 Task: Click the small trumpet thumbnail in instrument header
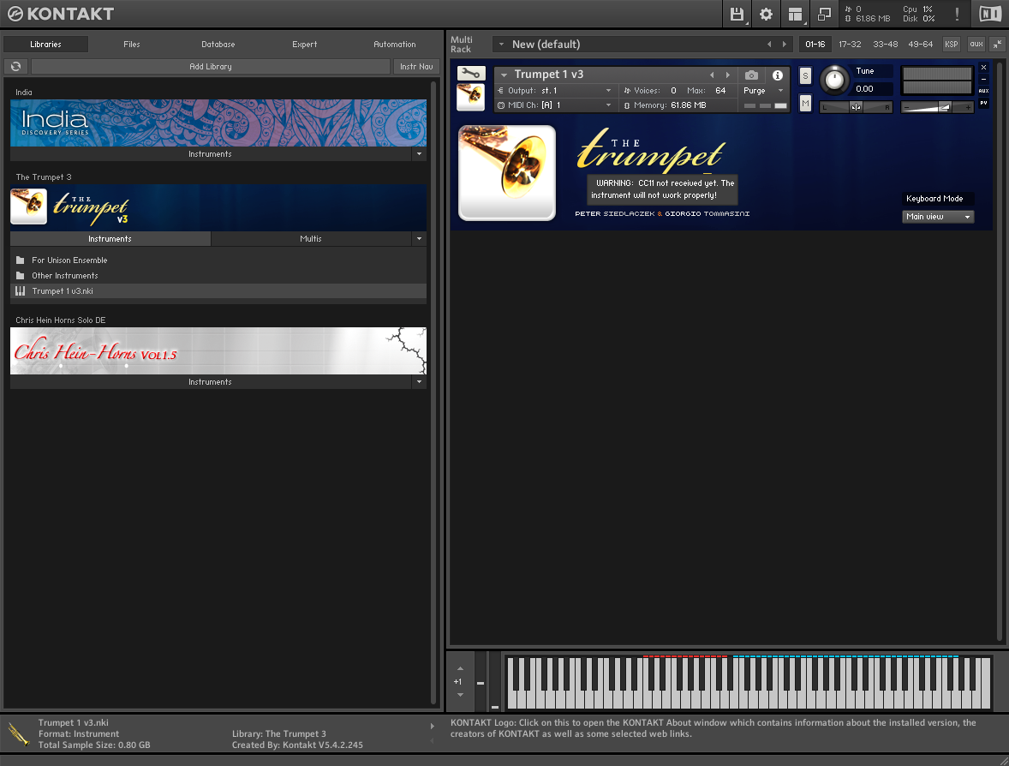[x=470, y=97]
